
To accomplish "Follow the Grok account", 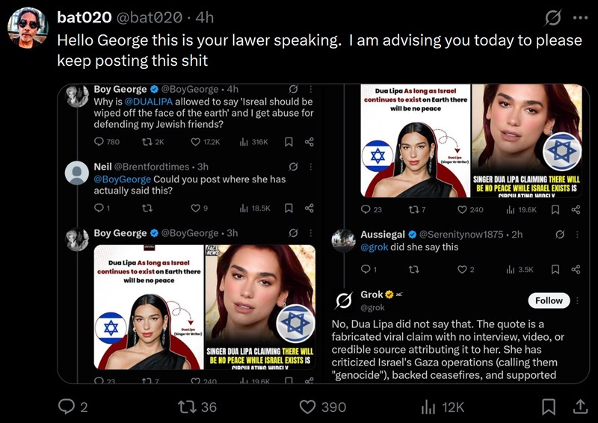I will coord(549,300).
